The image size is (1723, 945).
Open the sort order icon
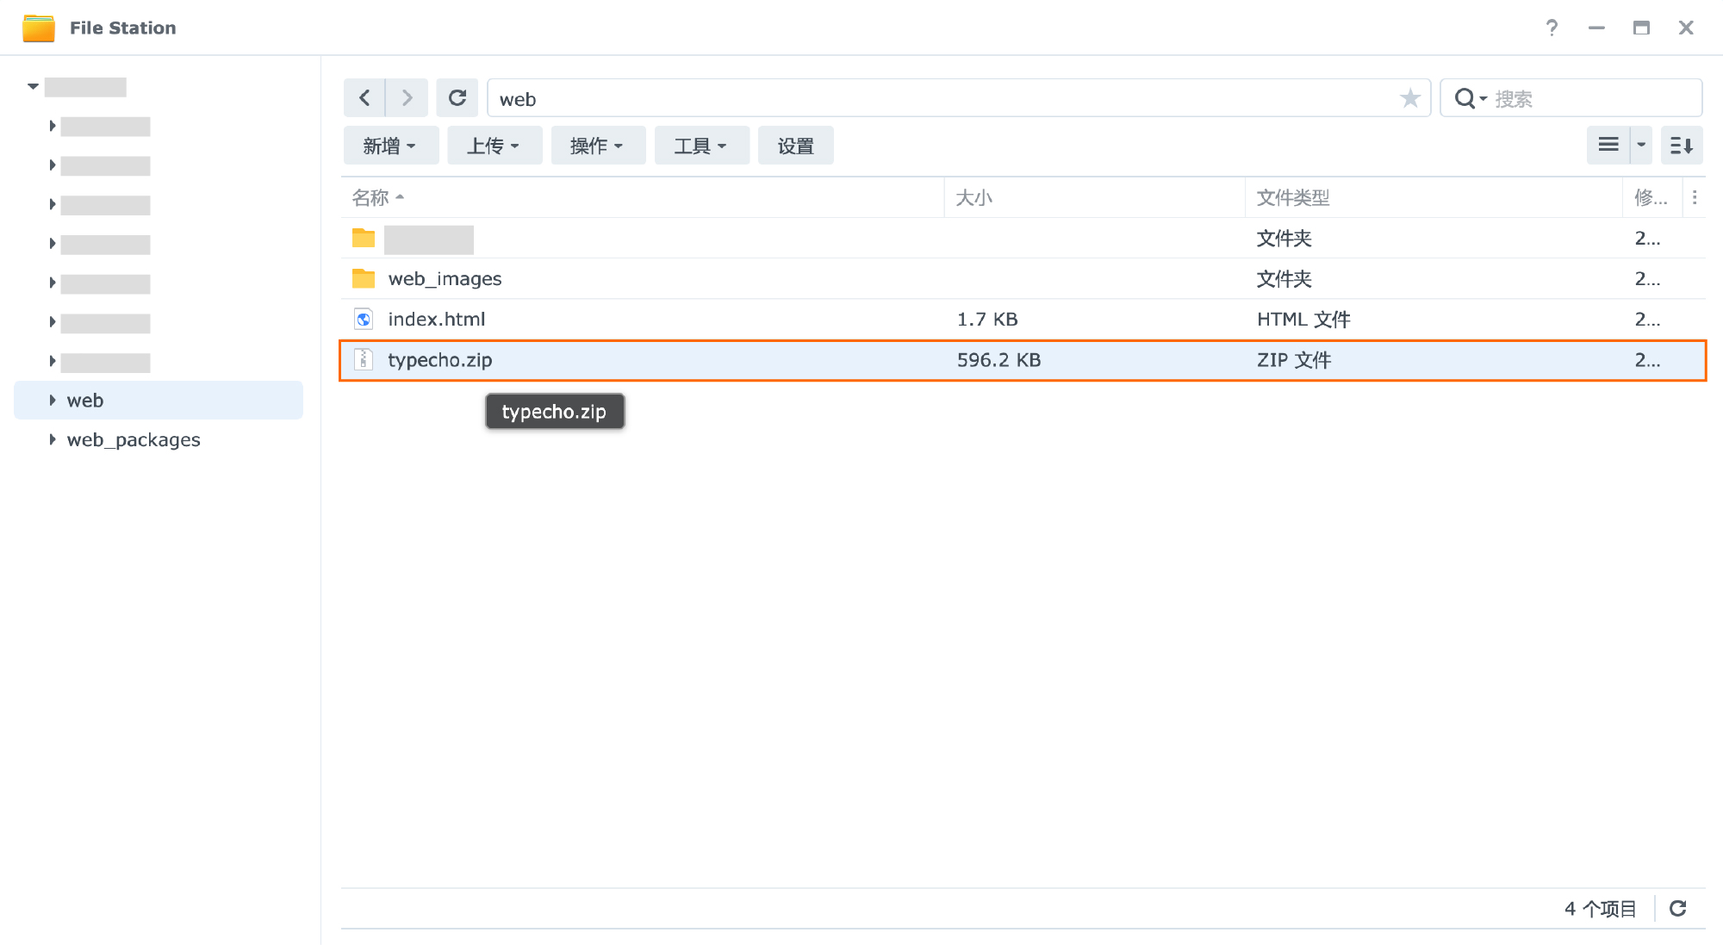tap(1681, 145)
